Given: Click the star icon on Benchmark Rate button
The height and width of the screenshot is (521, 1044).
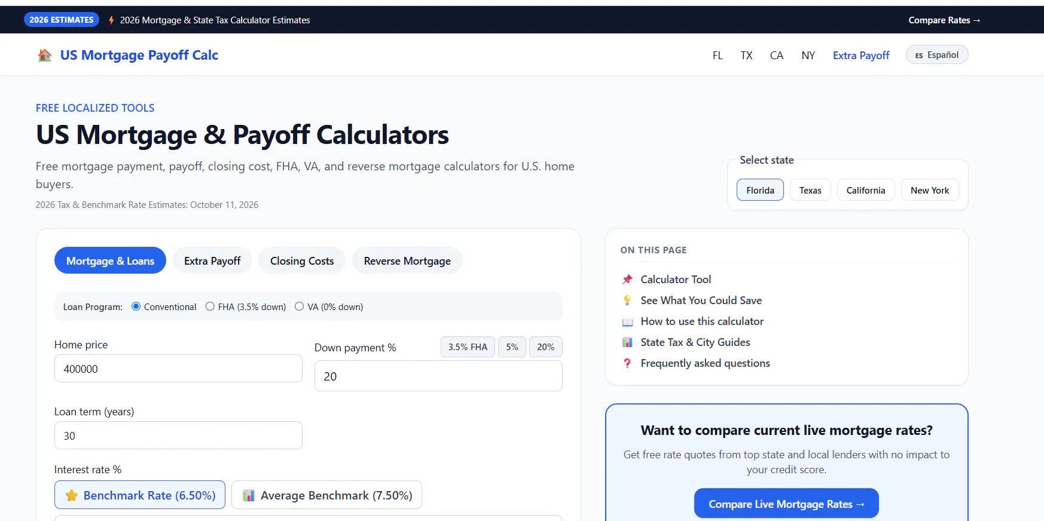Looking at the screenshot, I should pos(72,495).
